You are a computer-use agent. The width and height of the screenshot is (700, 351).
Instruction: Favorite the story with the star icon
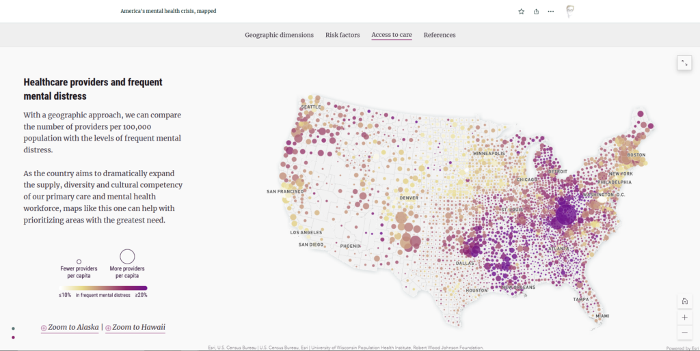(522, 12)
